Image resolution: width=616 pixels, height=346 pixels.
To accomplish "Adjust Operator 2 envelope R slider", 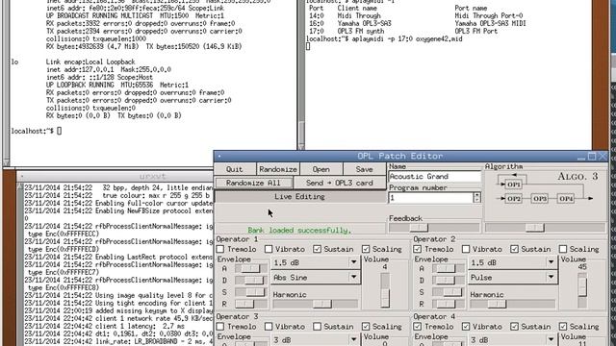I will [449, 304].
